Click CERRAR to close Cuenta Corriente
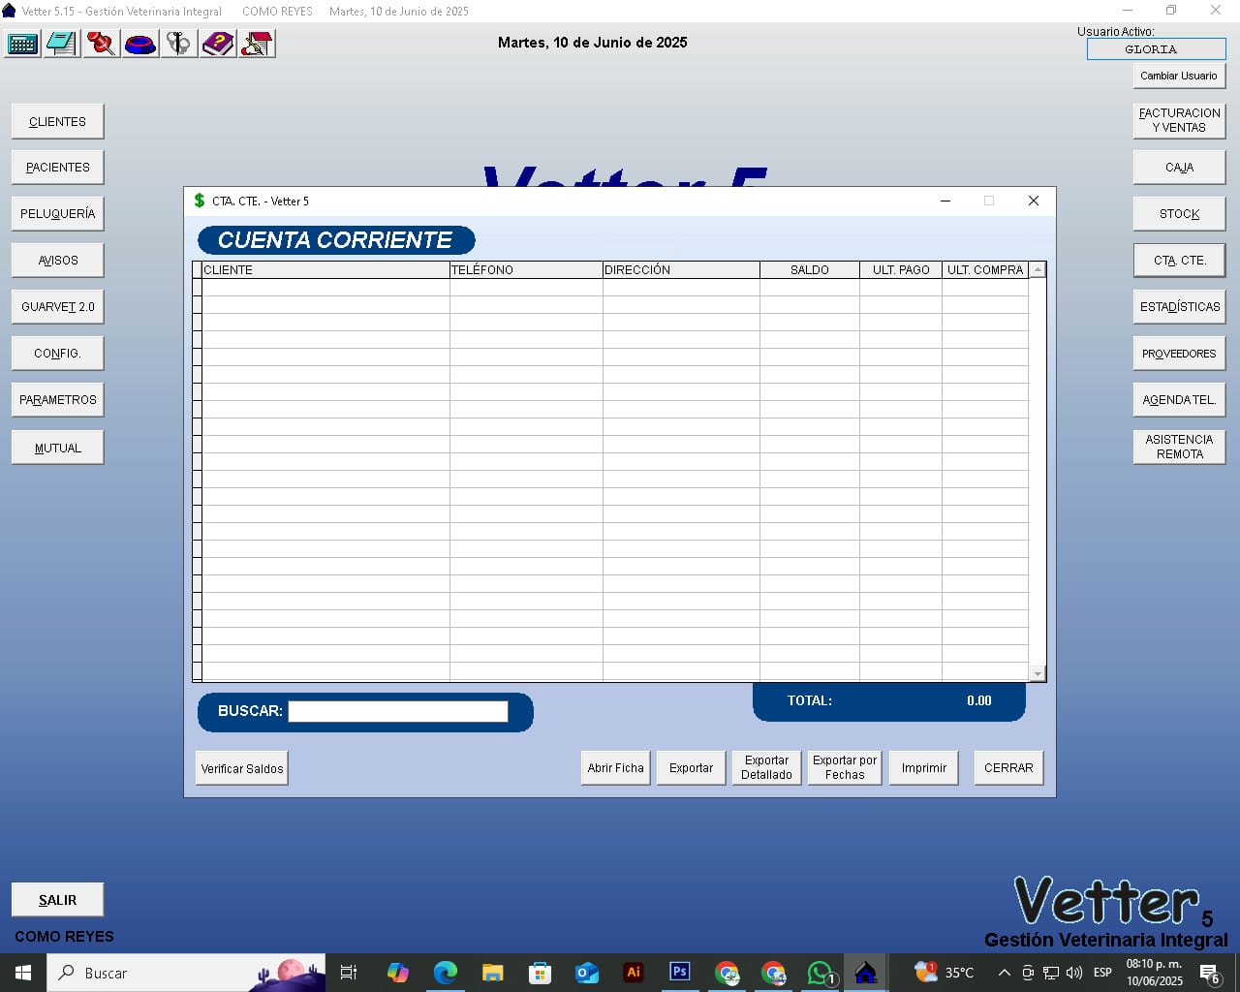This screenshot has height=992, width=1240. click(1008, 767)
